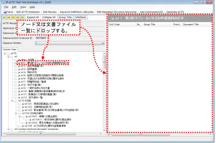
Task: Click the tree scrollbar up arrow
Action: (104, 53)
